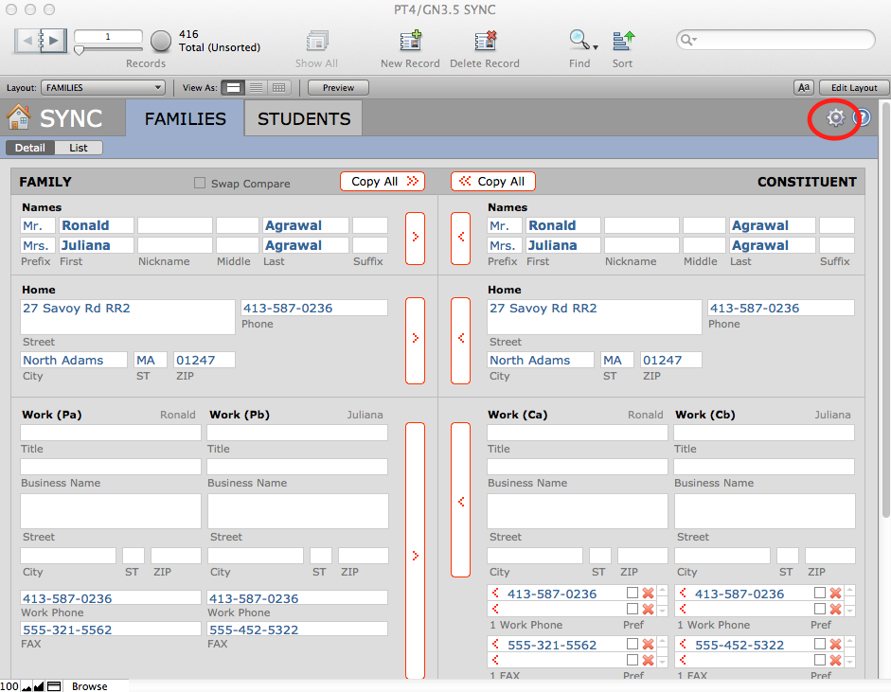Switch to table view icon in View As

pos(278,88)
